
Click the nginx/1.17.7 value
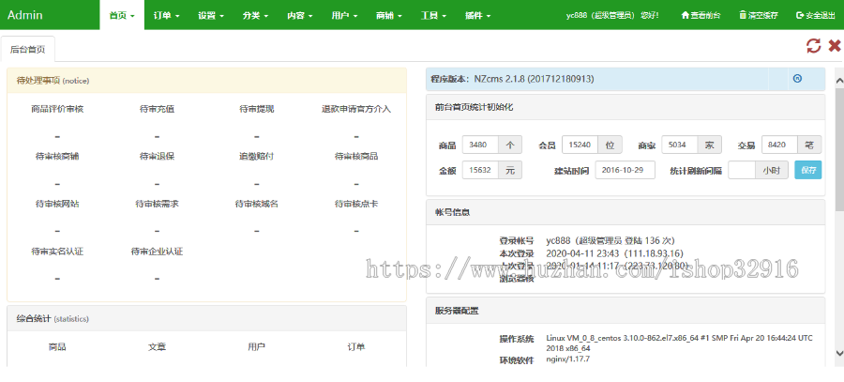[568, 359]
